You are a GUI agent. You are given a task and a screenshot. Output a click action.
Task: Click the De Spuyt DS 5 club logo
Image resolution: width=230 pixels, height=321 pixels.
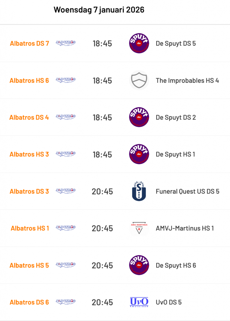tap(139, 43)
